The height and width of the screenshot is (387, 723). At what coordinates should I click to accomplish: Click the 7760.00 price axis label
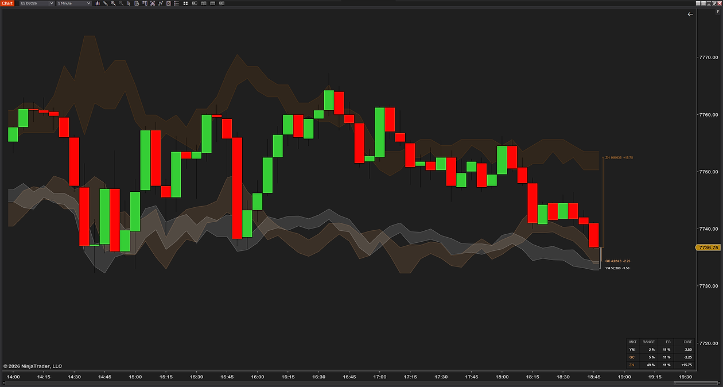click(709, 115)
